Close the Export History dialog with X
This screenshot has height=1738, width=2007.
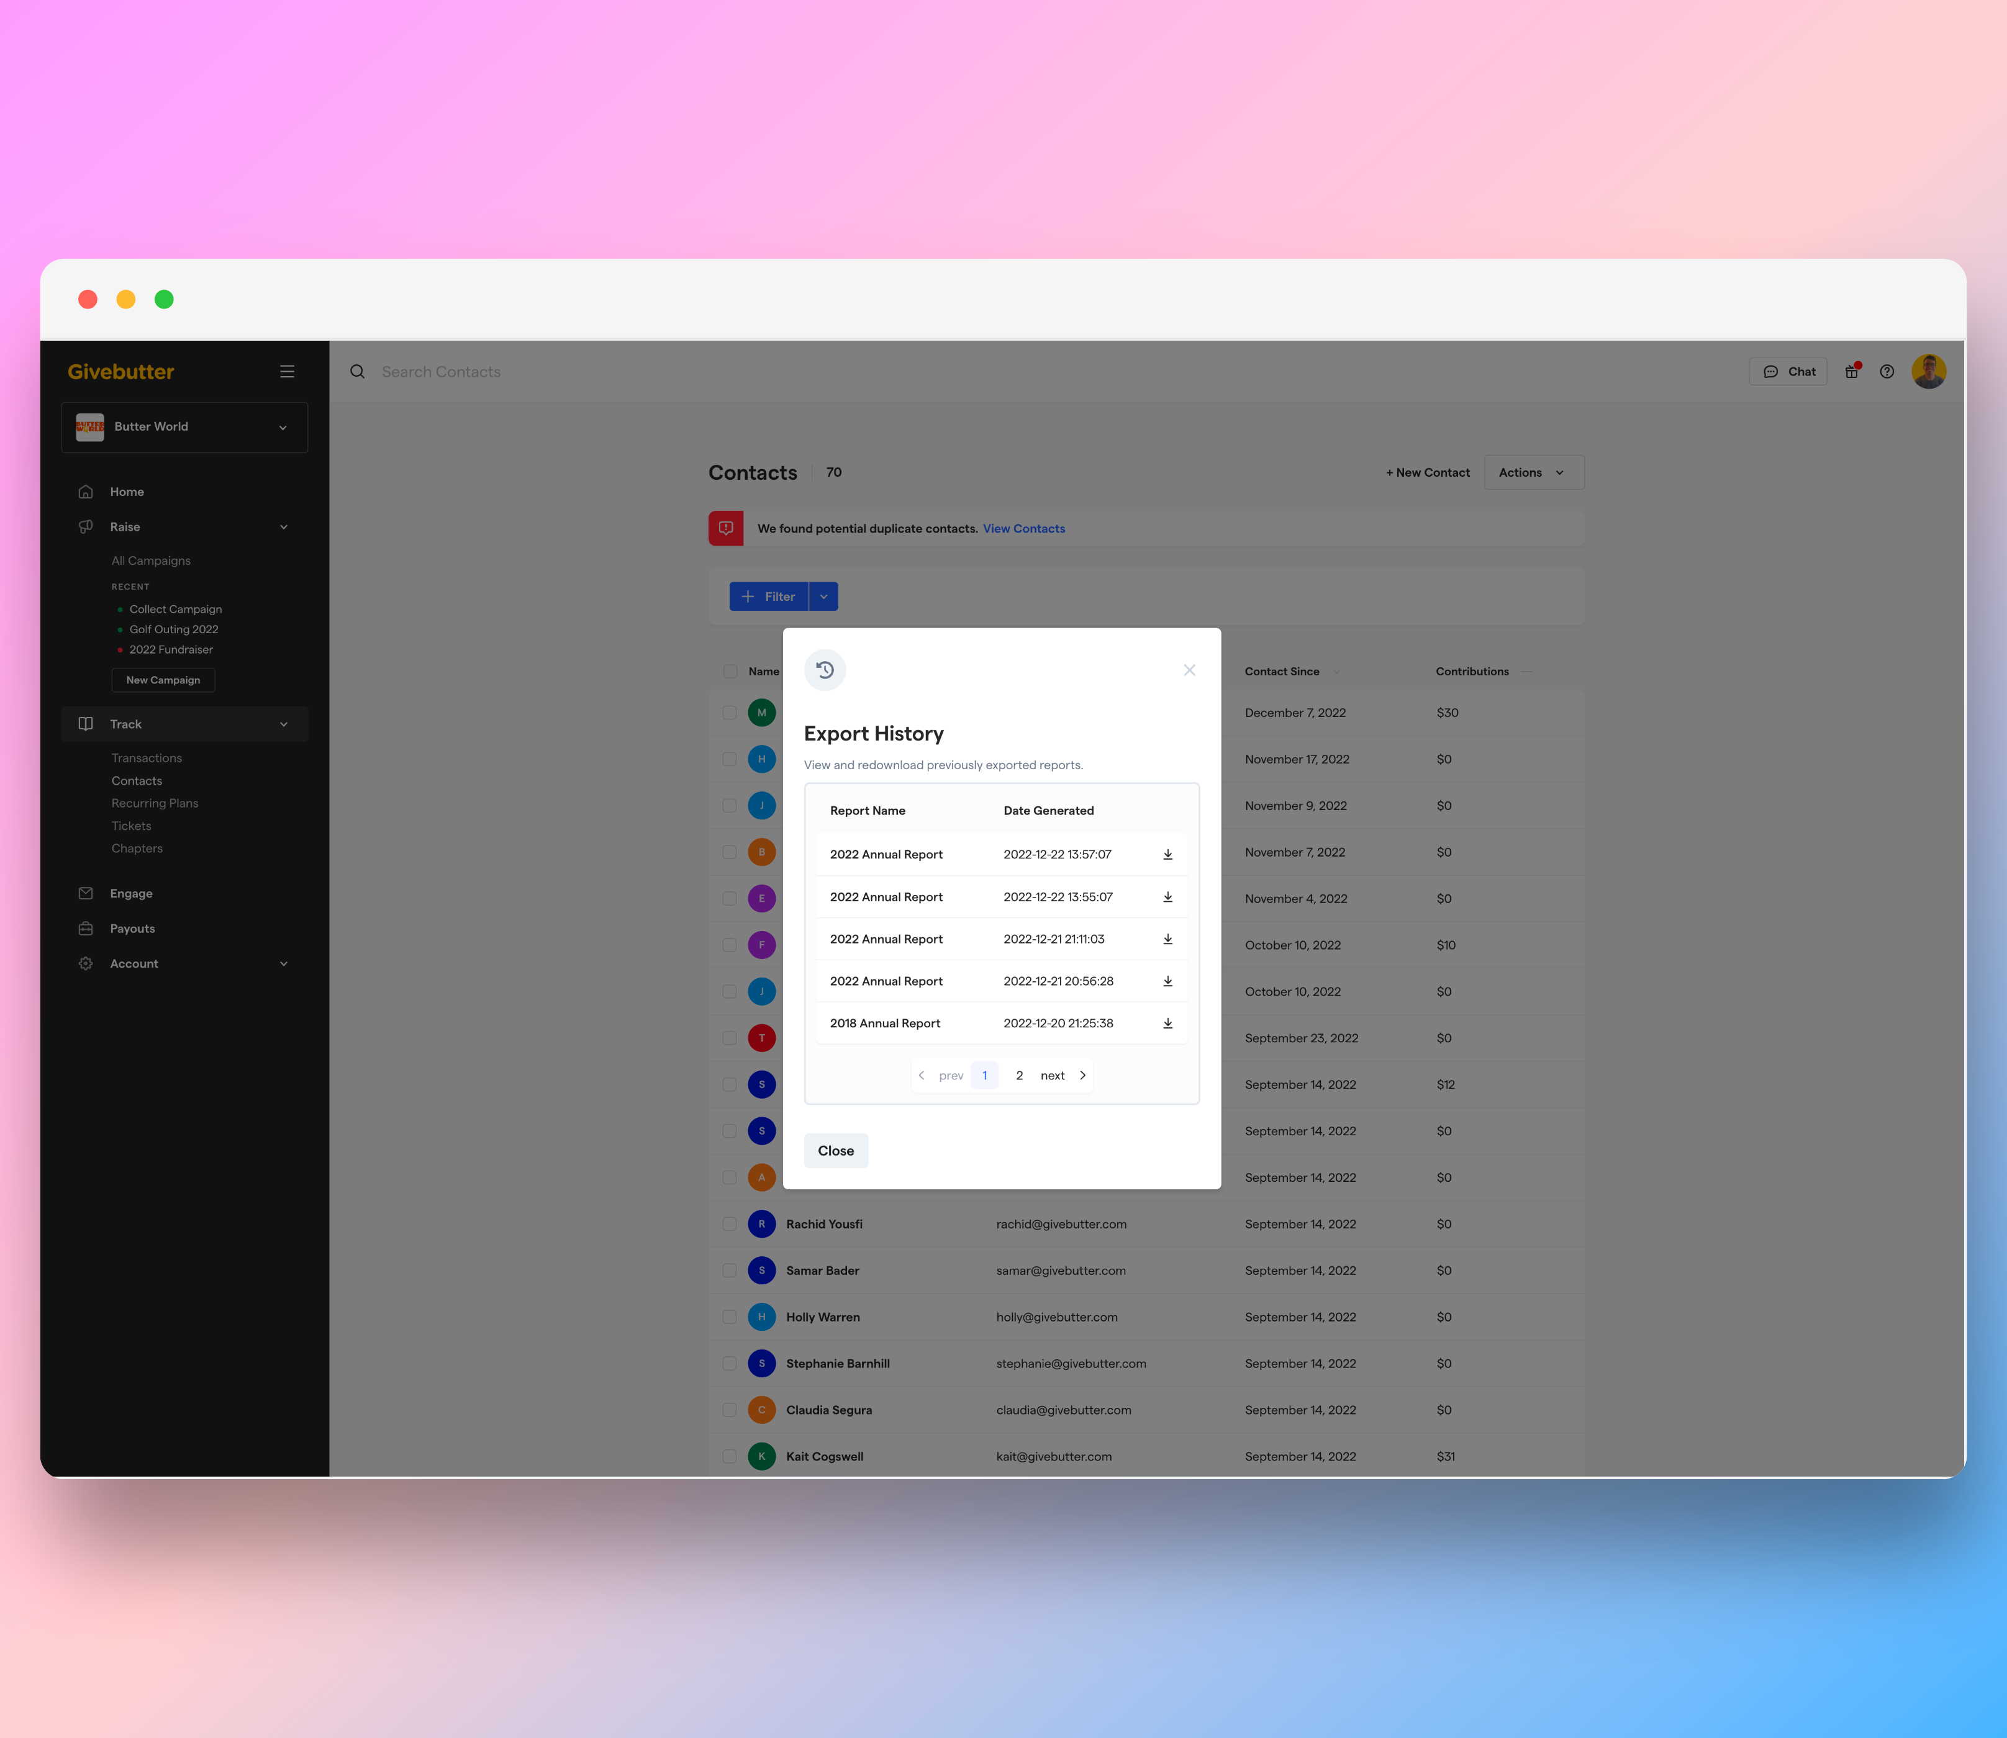click(x=1189, y=670)
